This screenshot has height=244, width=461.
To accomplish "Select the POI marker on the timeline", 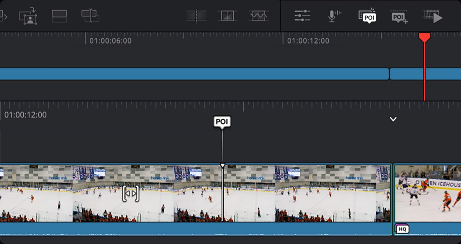I will pos(222,122).
